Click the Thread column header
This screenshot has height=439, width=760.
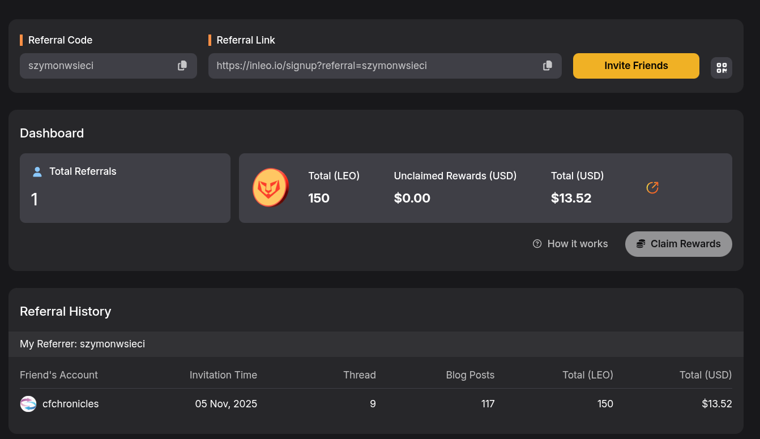pyautogui.click(x=359, y=375)
